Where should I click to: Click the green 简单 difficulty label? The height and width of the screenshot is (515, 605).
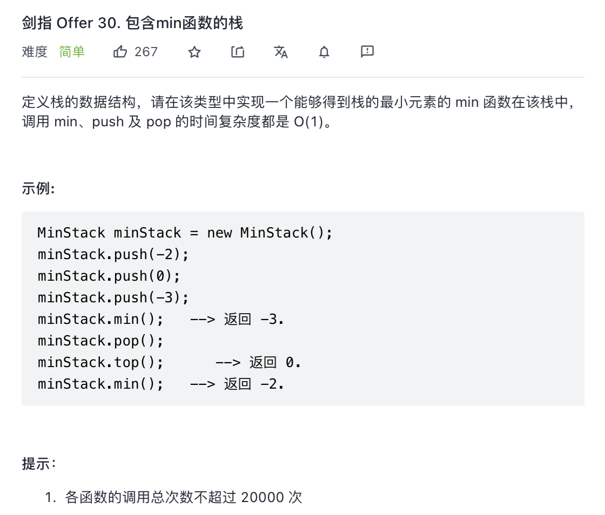click(x=72, y=52)
